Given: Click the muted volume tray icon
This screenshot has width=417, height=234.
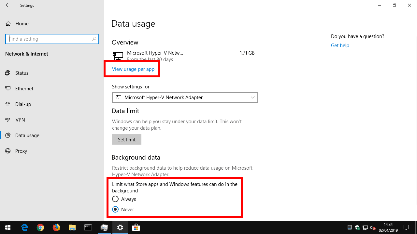Looking at the screenshot, I should coord(373,227).
